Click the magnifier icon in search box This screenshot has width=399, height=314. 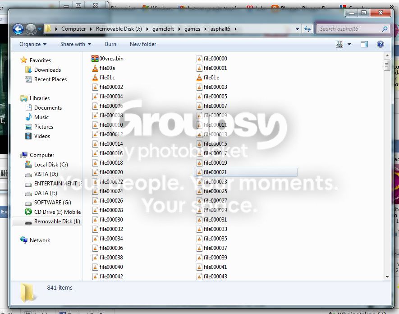pyautogui.click(x=385, y=29)
